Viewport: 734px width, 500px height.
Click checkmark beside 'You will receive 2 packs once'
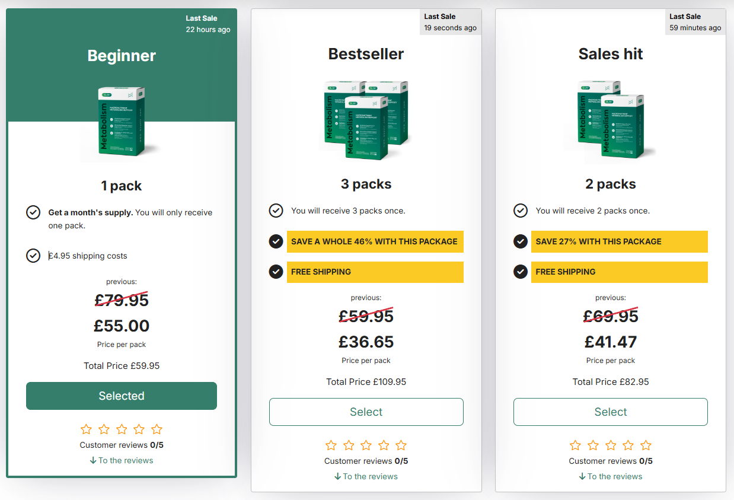coord(521,211)
